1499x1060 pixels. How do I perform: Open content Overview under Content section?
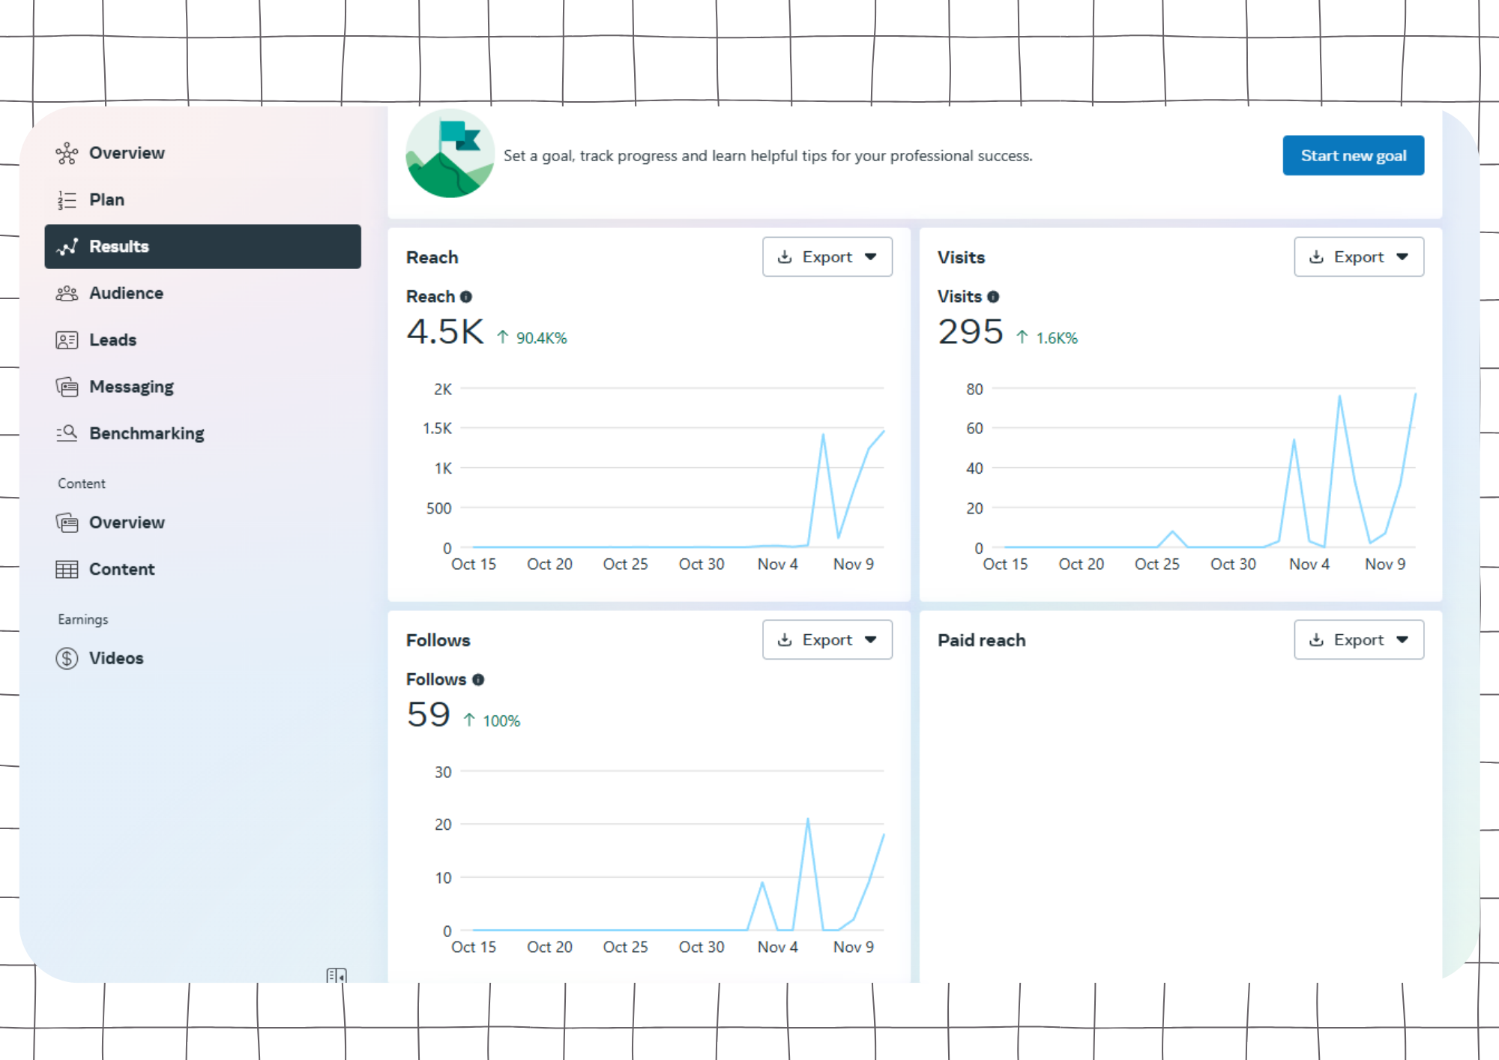126,523
